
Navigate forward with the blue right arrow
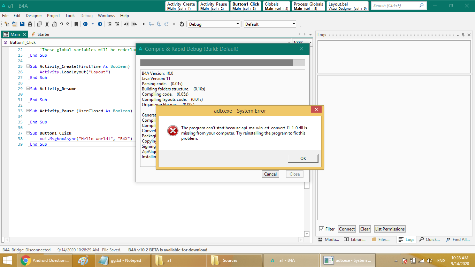pos(100,24)
